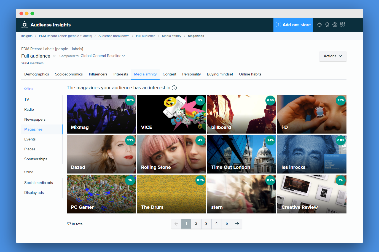Select Newspapers in the sidebar
This screenshot has width=379, height=252.
42,119
